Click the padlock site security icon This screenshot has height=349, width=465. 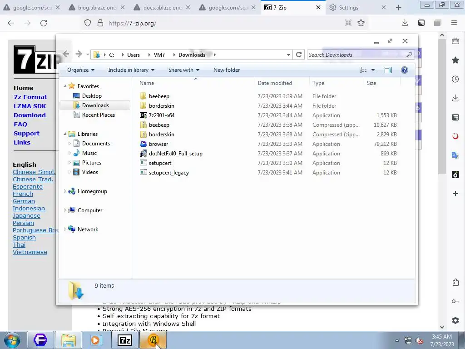tap(100, 23)
